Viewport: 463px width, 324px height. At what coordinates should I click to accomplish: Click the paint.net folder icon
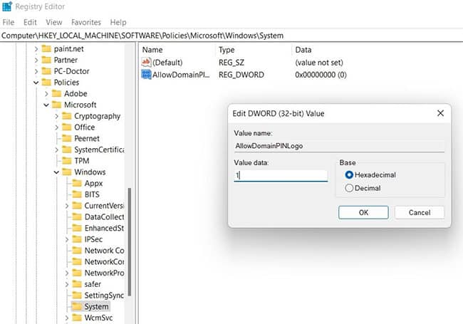point(46,48)
